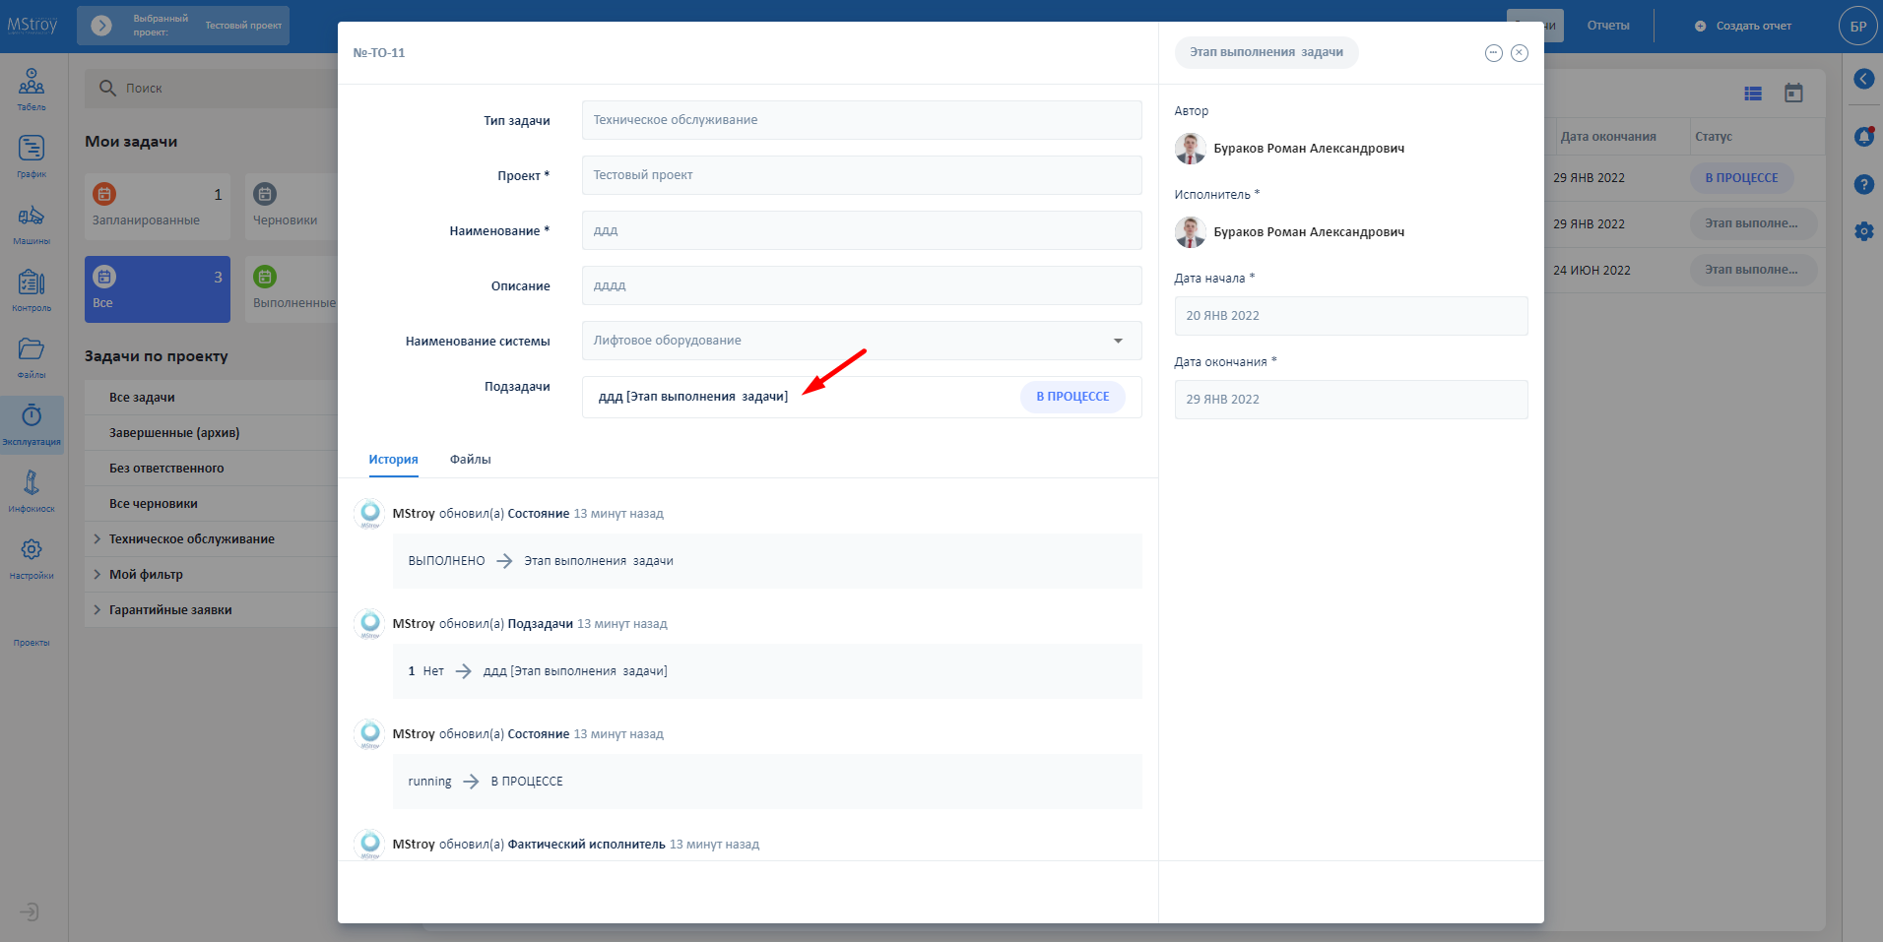Open right-side settings gear icon
1883x942 pixels.
[x=1863, y=231]
